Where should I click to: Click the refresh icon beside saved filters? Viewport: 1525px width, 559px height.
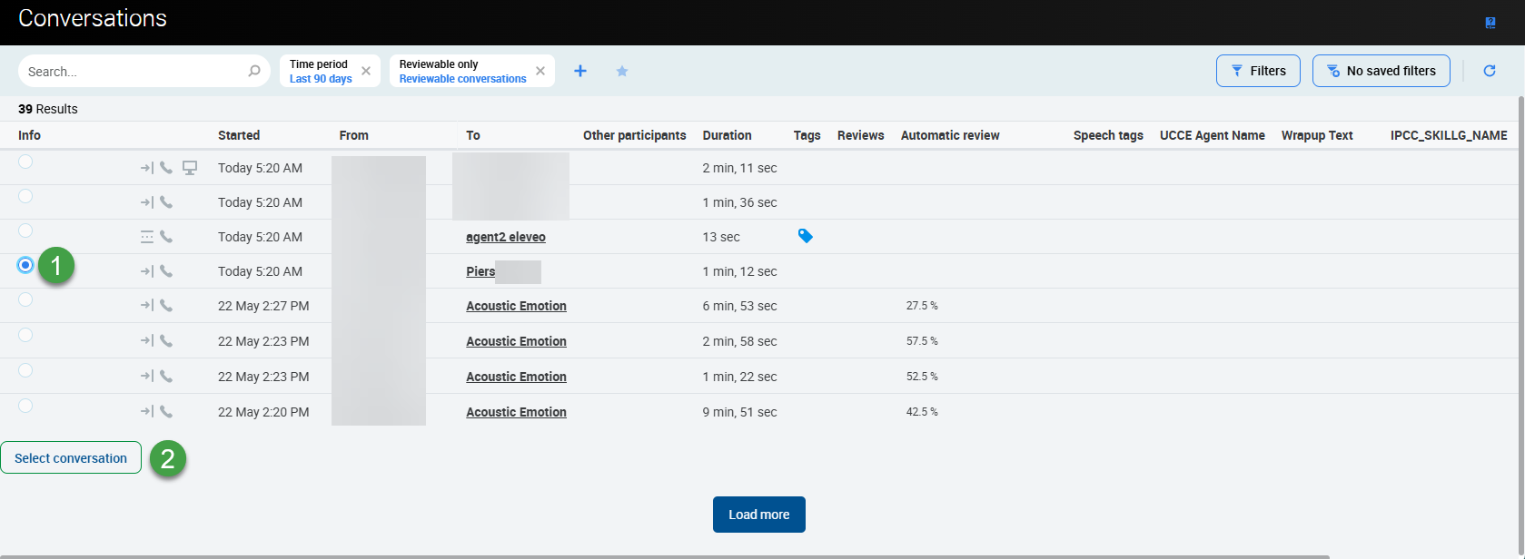[1490, 71]
